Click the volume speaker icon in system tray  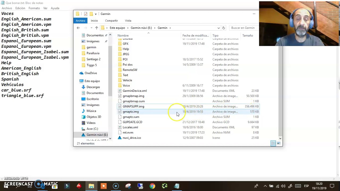[x=283, y=186]
